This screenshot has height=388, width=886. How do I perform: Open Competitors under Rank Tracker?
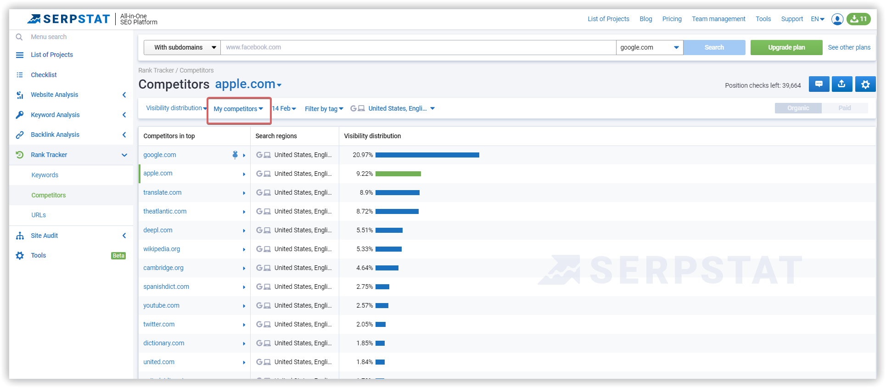tap(49, 195)
